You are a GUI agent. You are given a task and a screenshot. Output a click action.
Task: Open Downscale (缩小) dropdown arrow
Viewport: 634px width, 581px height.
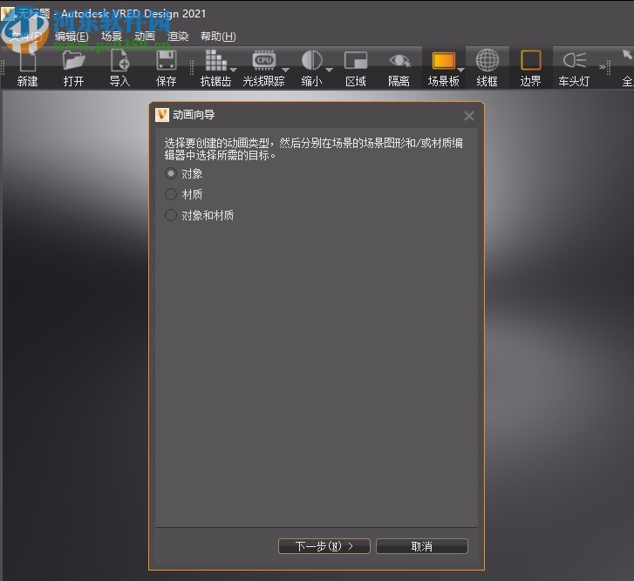pos(329,70)
